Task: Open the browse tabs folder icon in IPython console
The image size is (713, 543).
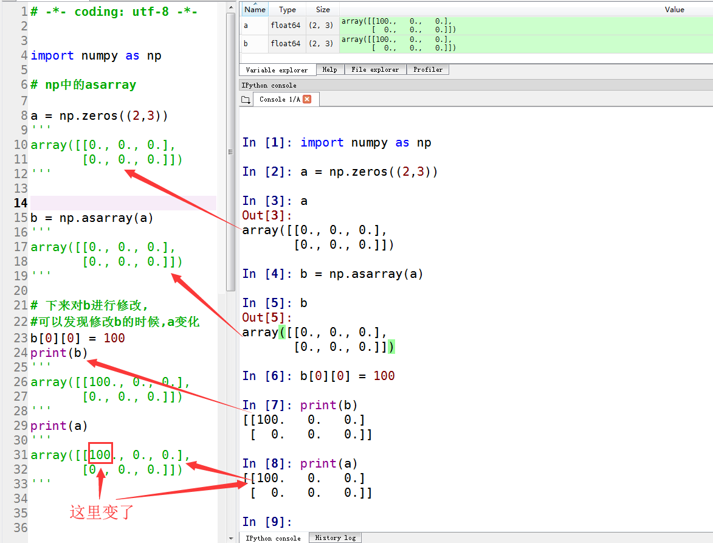Action: click(x=245, y=99)
